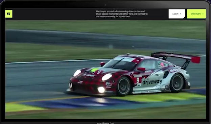Screen dimensions: 211x124
Task: Click the red side mirror on driver door
Action: pos(141,69)
